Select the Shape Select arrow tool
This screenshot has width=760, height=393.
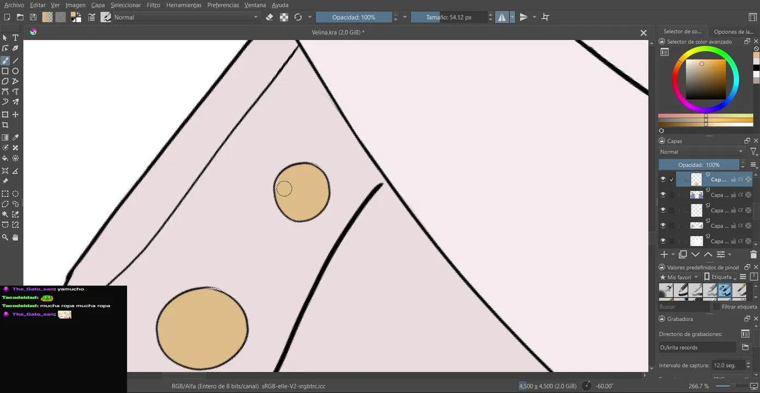pos(5,38)
